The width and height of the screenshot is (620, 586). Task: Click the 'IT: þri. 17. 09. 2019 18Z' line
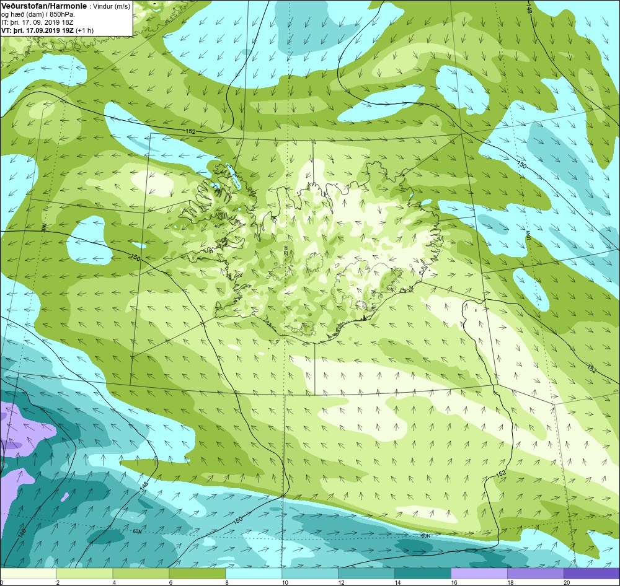coord(37,22)
